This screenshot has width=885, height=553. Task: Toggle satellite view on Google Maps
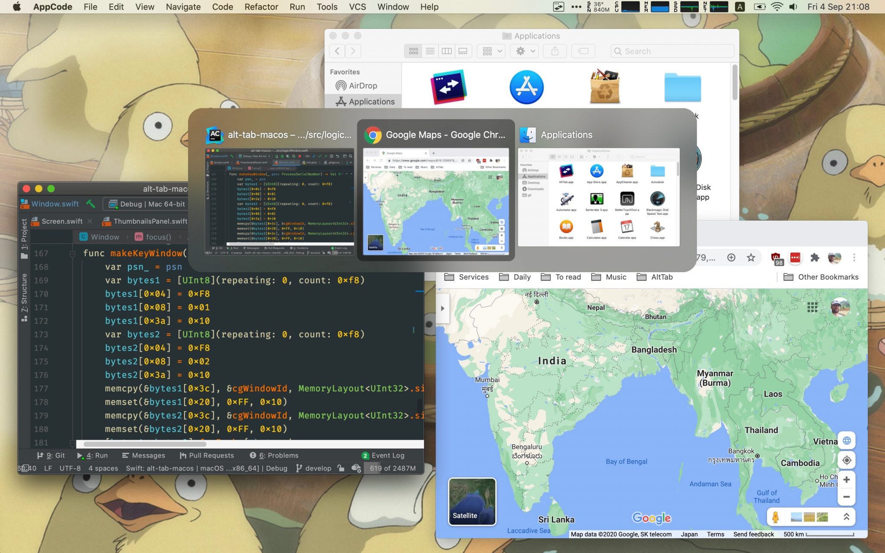[471, 502]
